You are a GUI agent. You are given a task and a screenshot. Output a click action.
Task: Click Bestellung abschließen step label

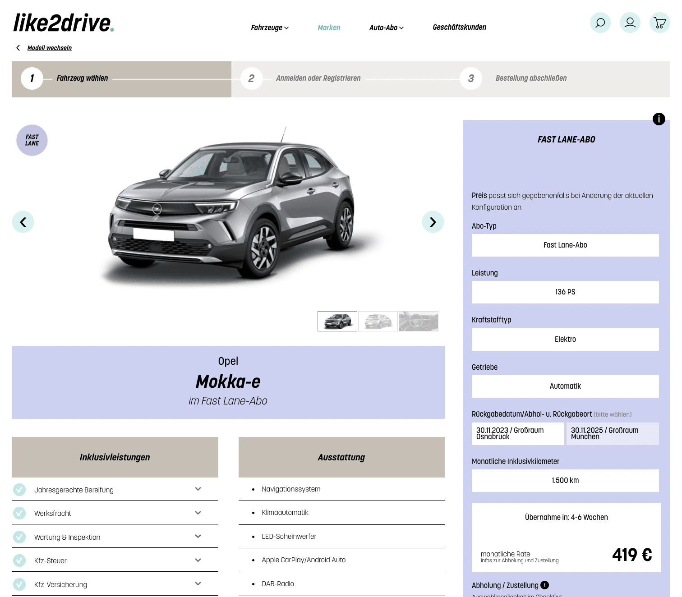coord(531,78)
